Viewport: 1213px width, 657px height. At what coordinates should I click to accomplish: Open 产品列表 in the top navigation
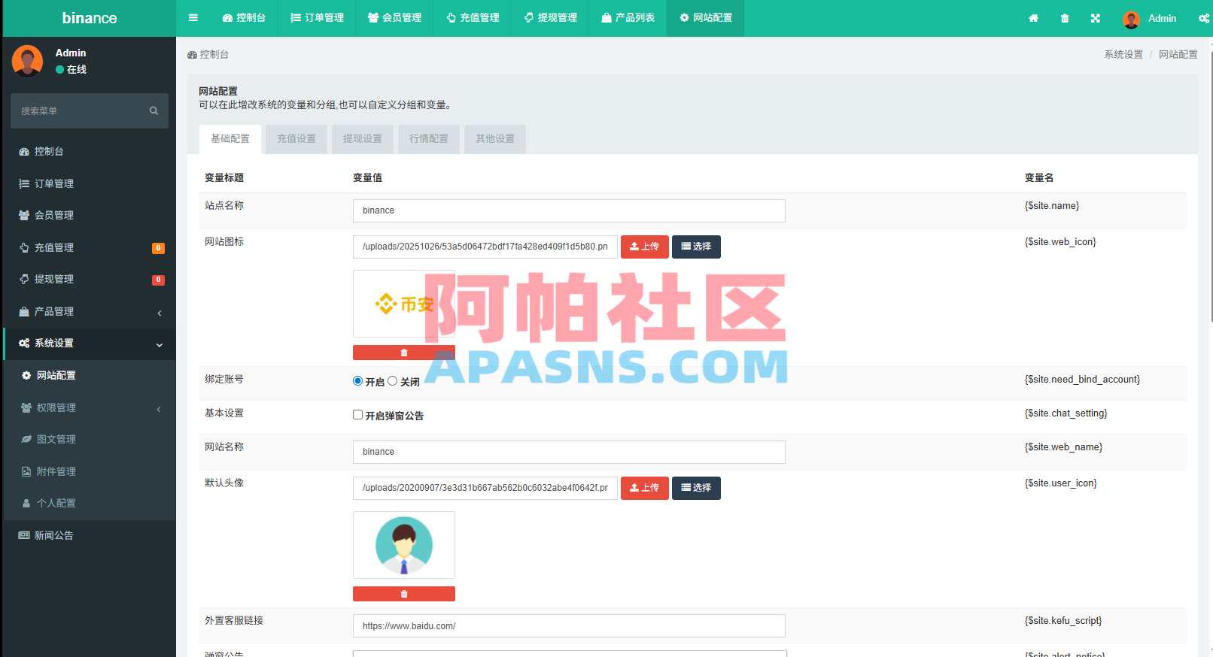pyautogui.click(x=628, y=18)
